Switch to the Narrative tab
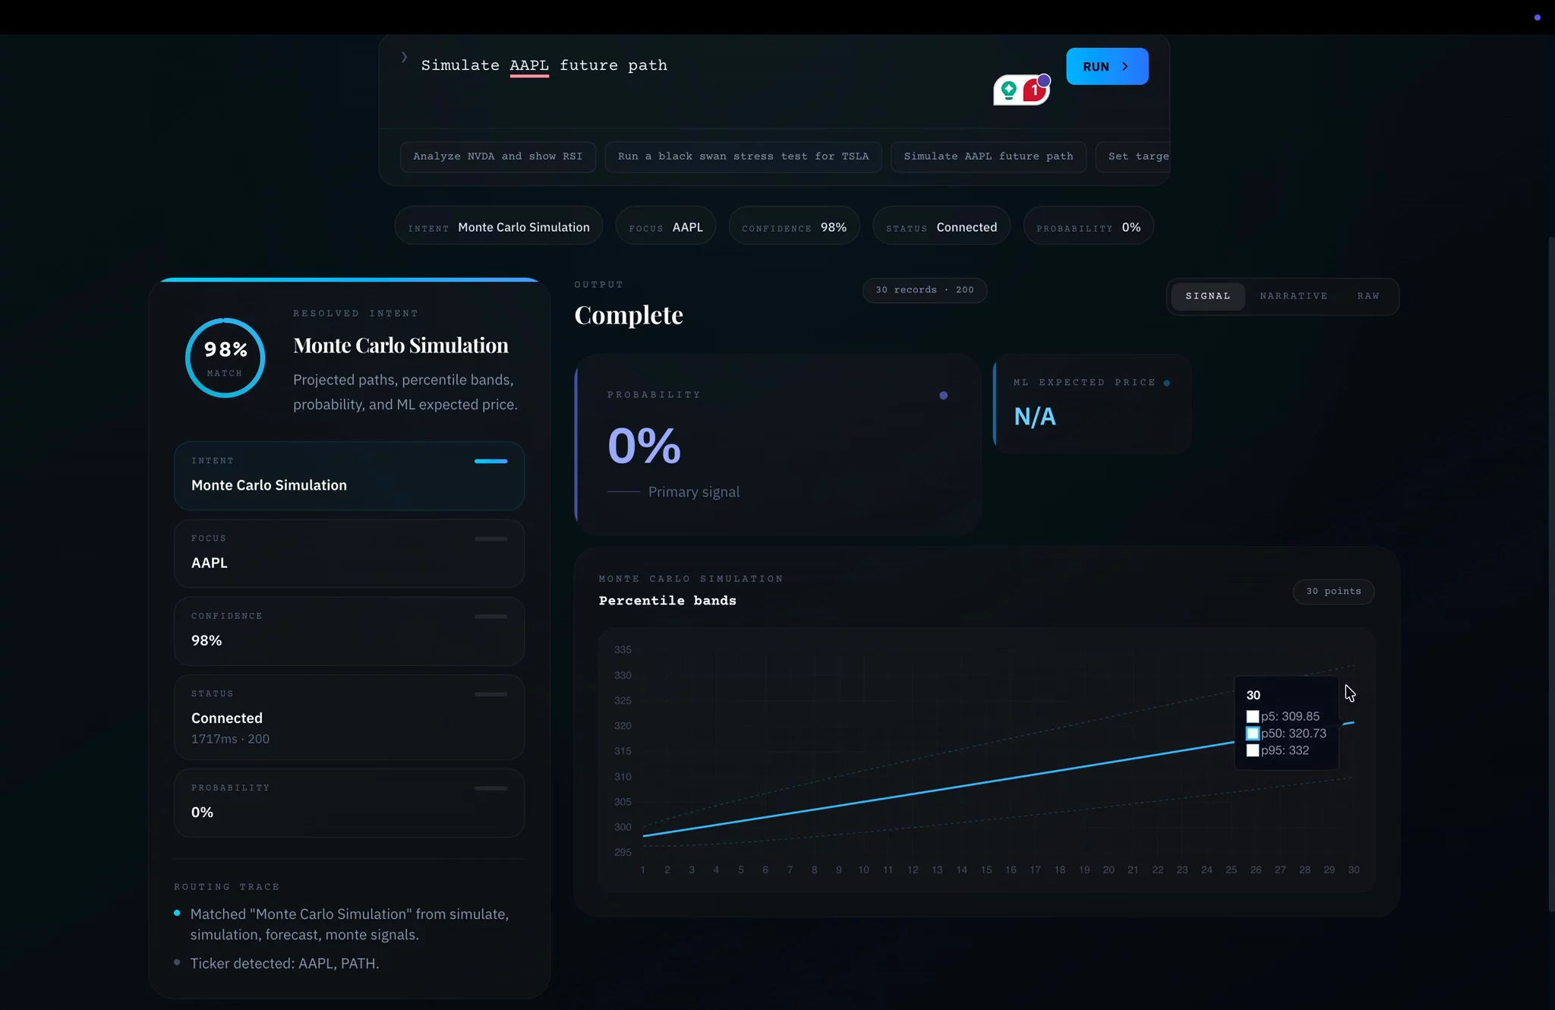1555x1010 pixels. pyautogui.click(x=1294, y=296)
